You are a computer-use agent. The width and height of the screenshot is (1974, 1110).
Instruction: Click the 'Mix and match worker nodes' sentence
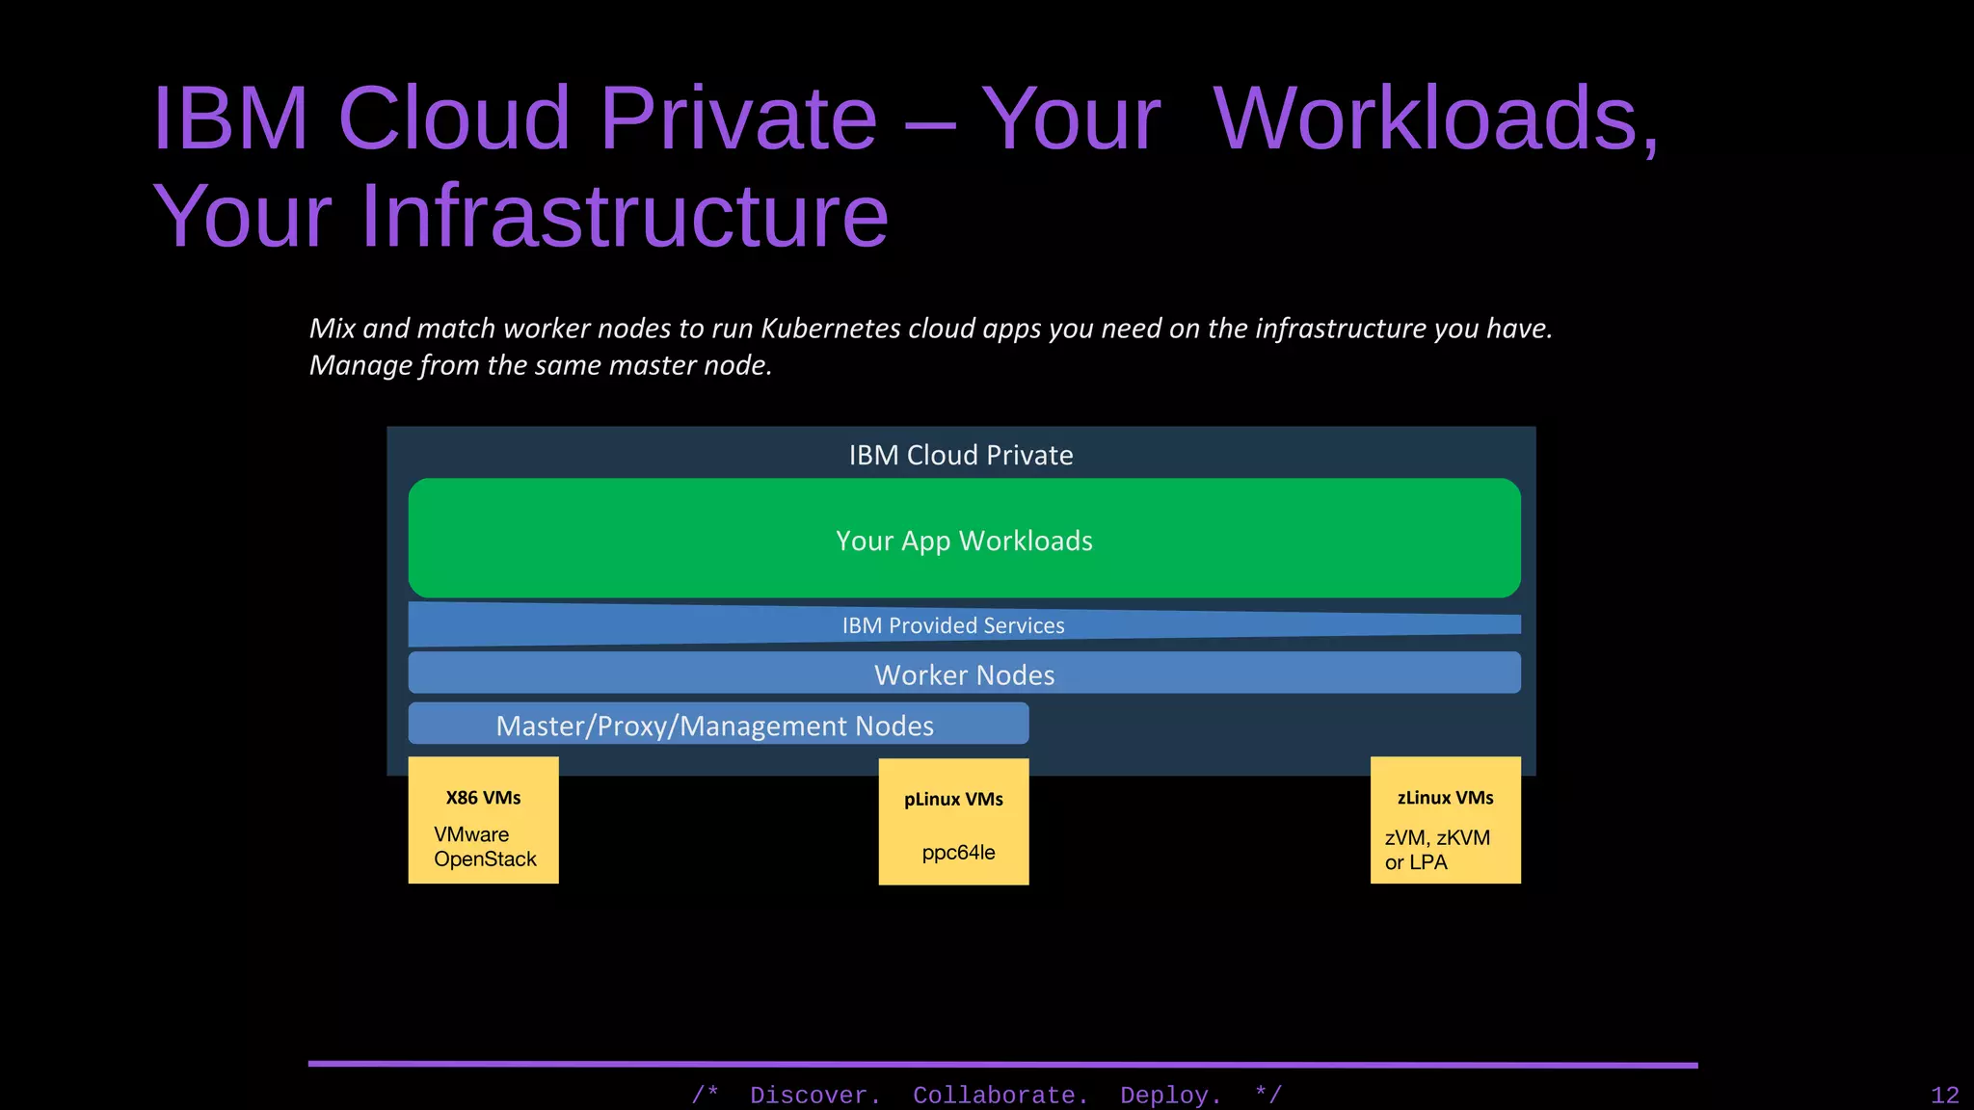tap(931, 329)
